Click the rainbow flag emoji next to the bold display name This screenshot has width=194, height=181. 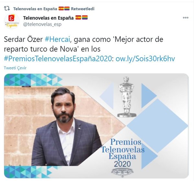tap(85, 18)
